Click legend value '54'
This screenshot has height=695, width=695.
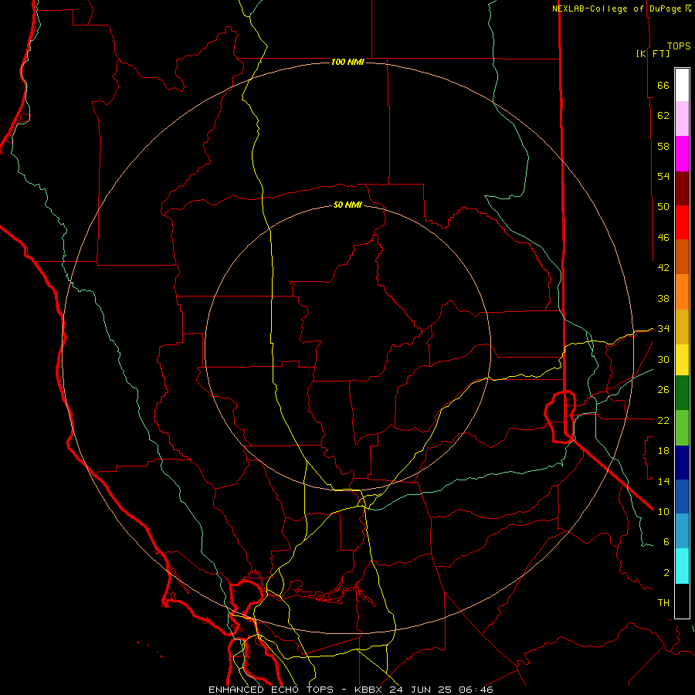[663, 176]
